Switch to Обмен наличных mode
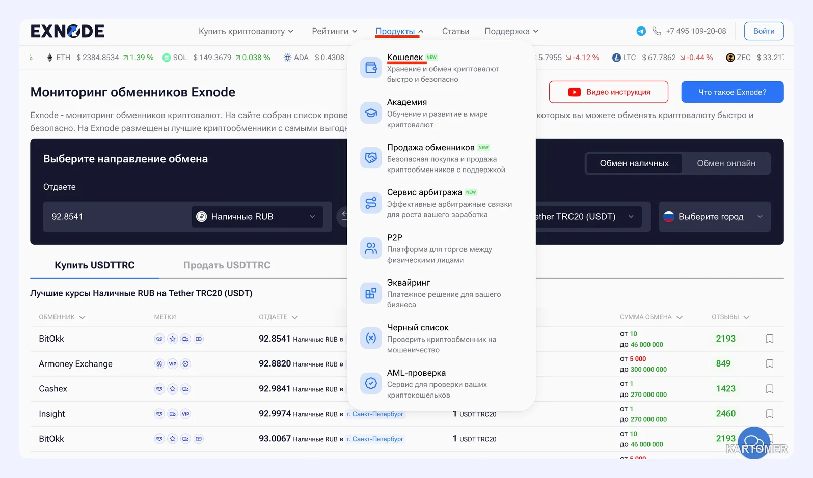813x478 pixels. 634,163
